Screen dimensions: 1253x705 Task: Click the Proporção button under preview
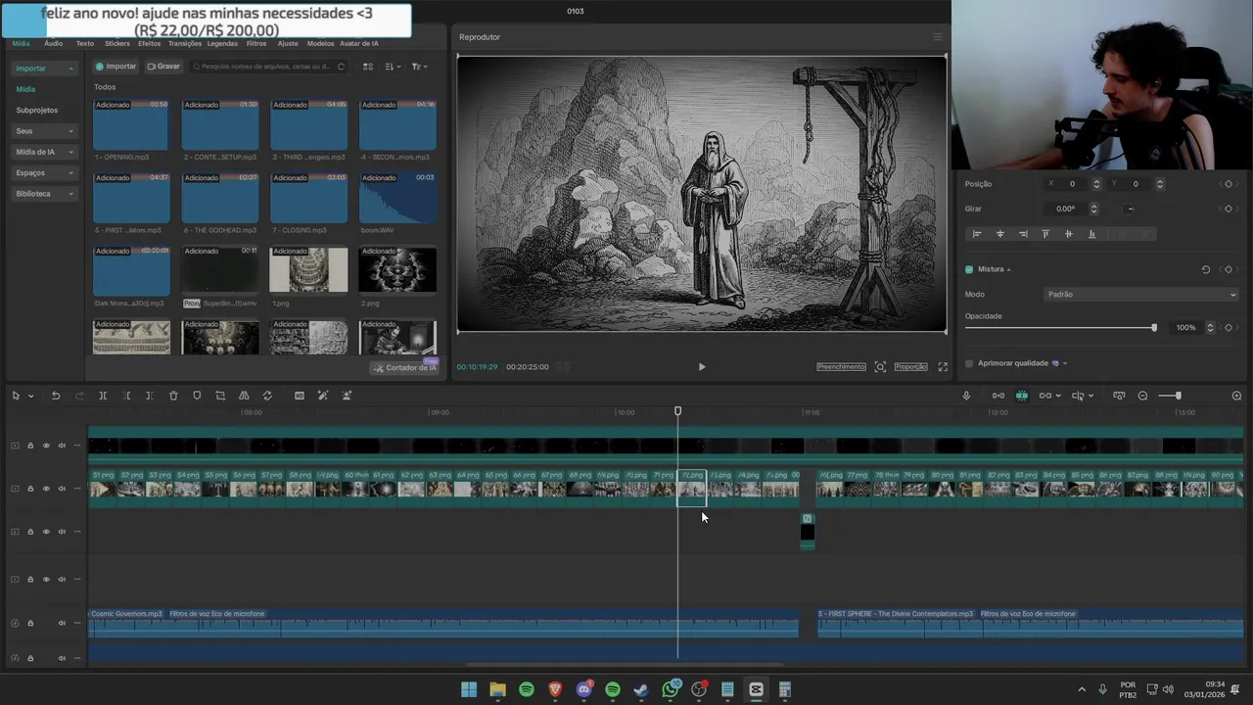(x=910, y=367)
